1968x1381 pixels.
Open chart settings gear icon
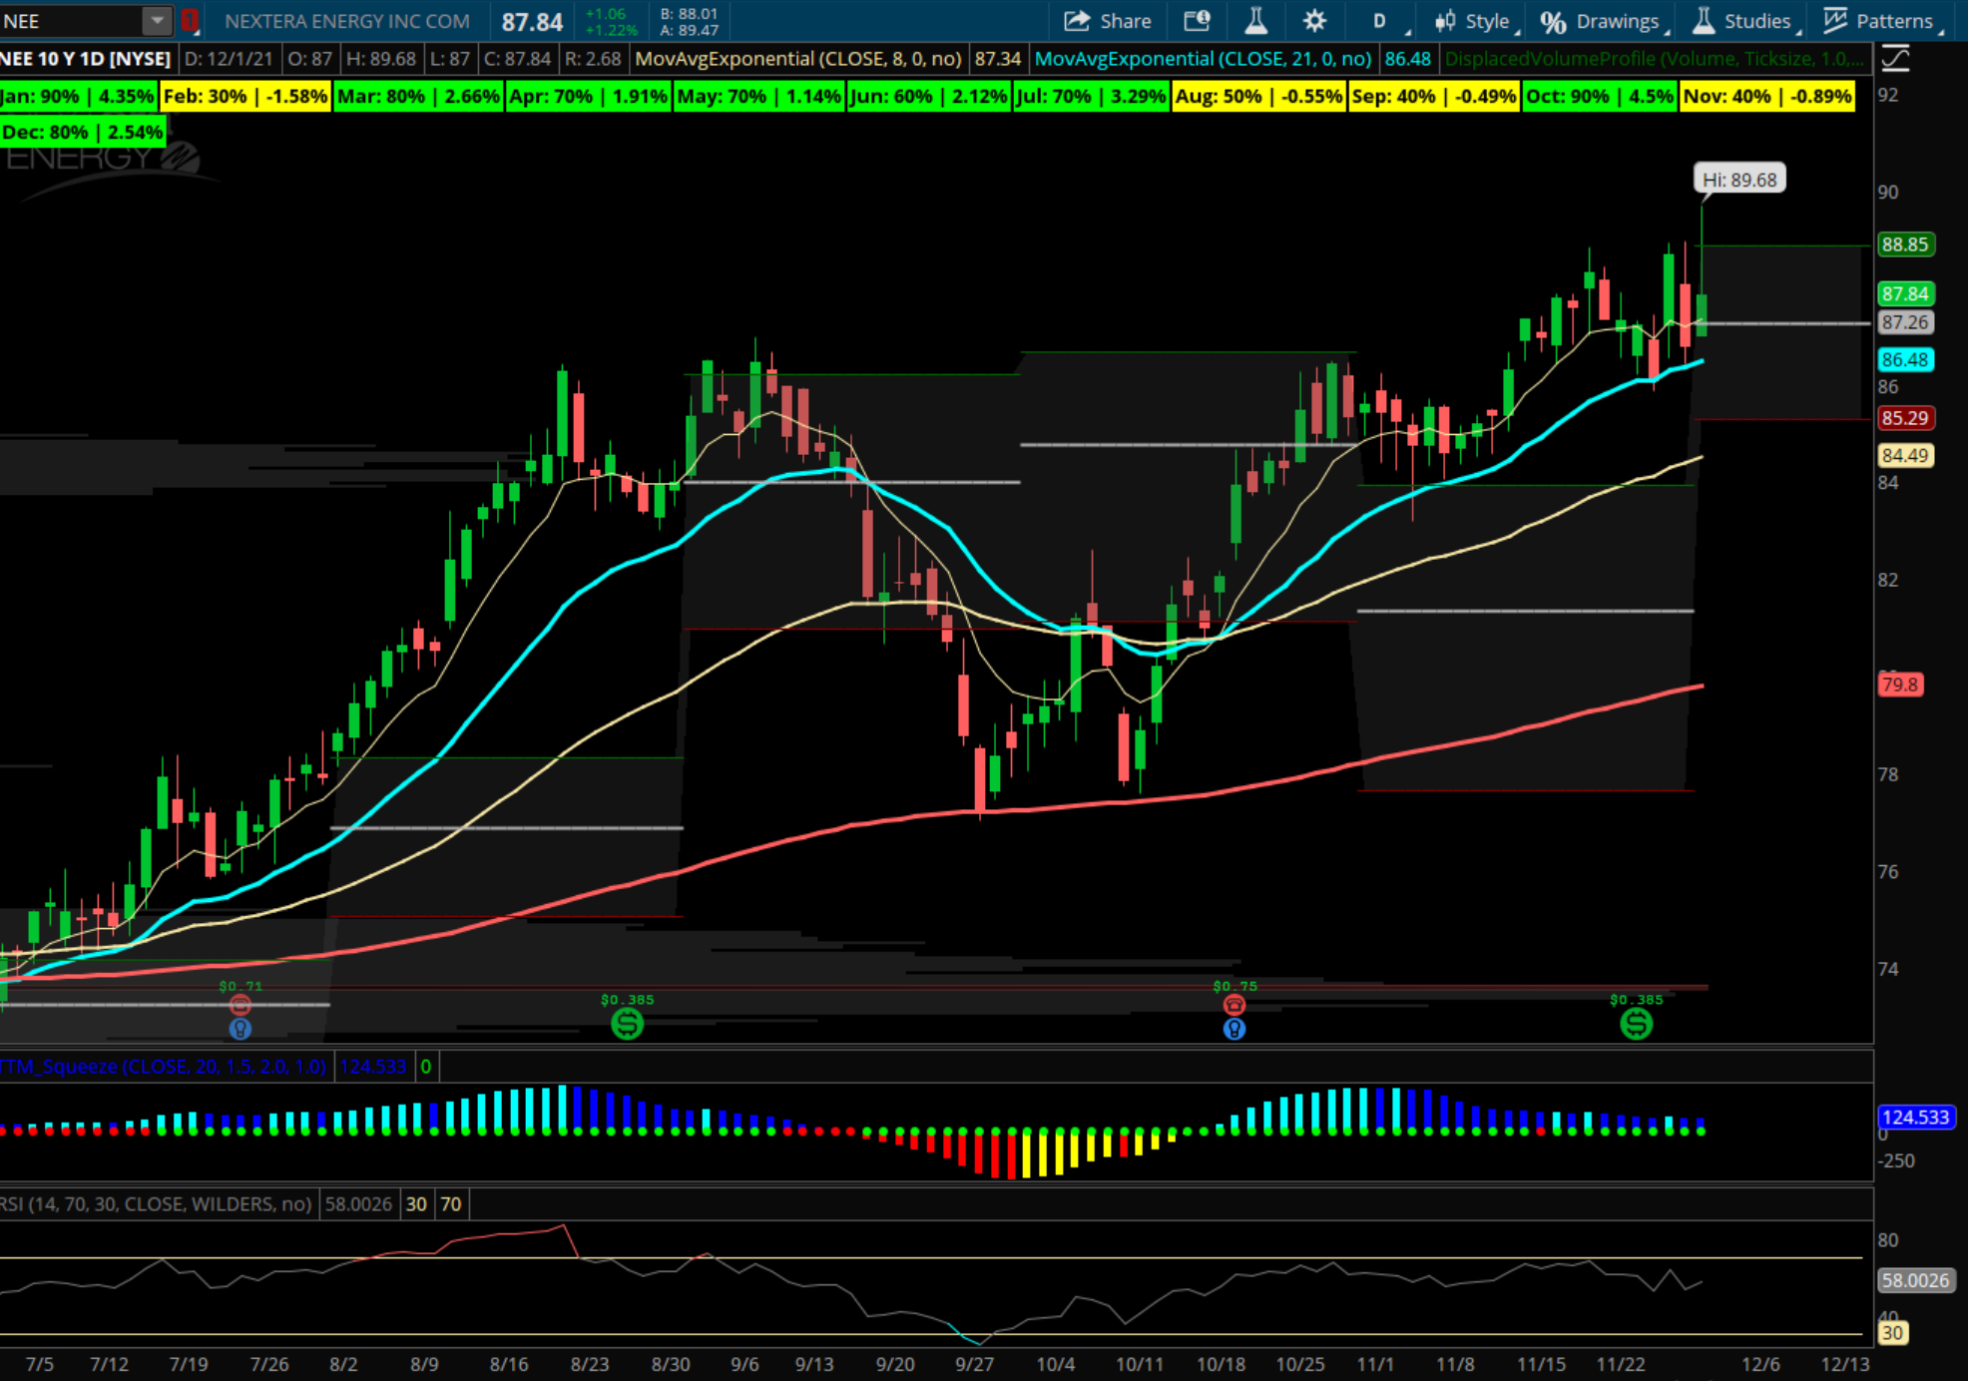[x=1314, y=21]
